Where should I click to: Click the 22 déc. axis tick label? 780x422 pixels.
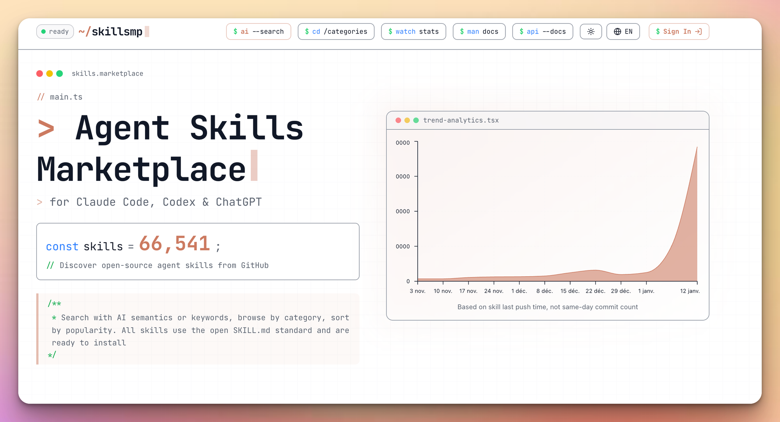595,291
